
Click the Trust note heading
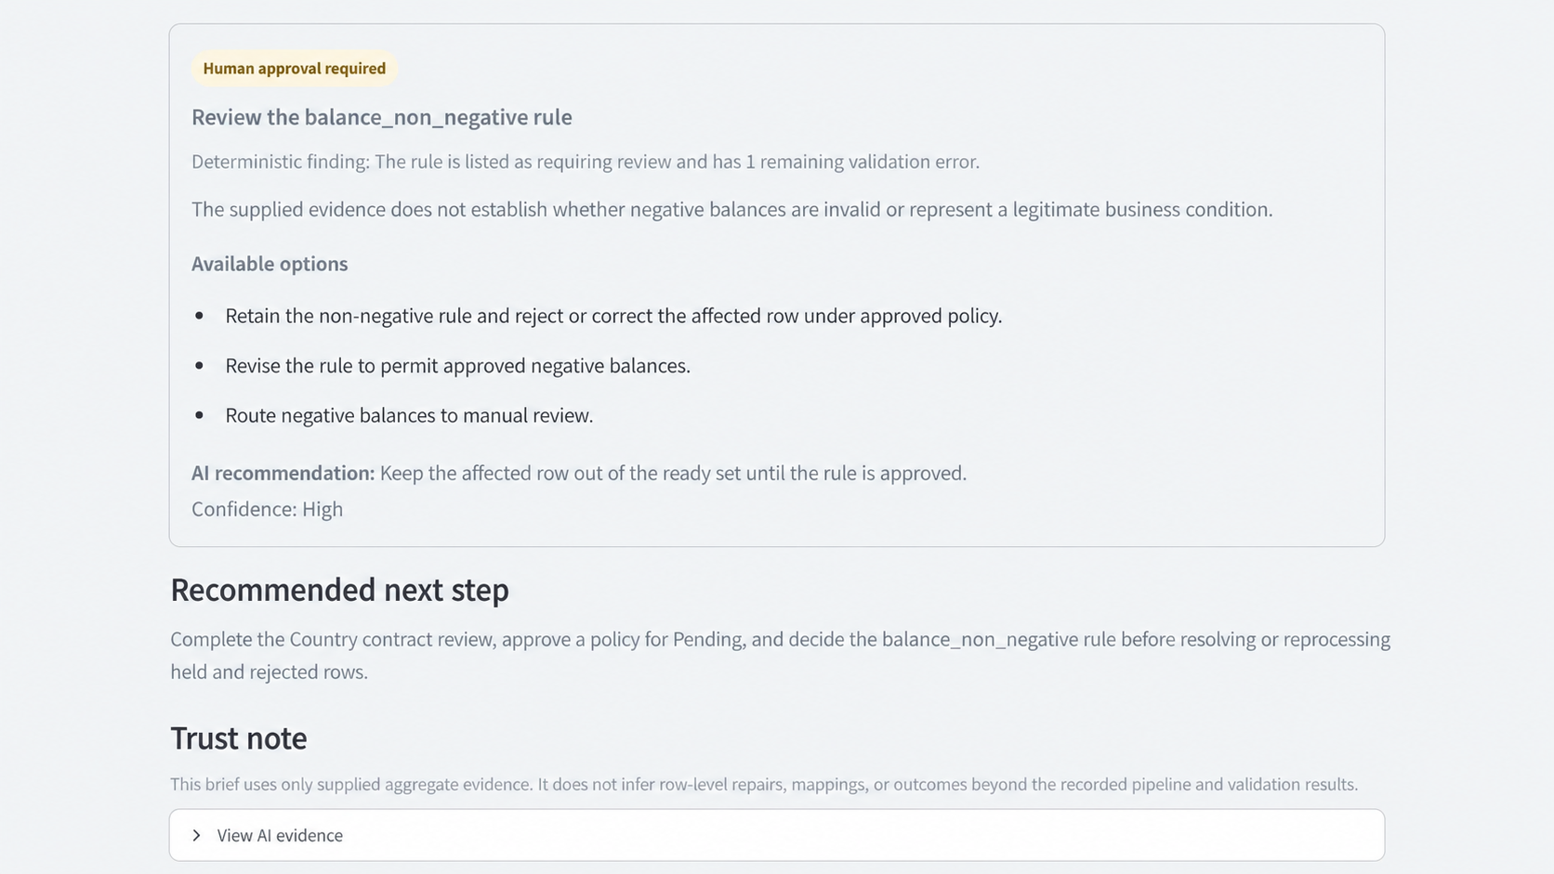(238, 738)
